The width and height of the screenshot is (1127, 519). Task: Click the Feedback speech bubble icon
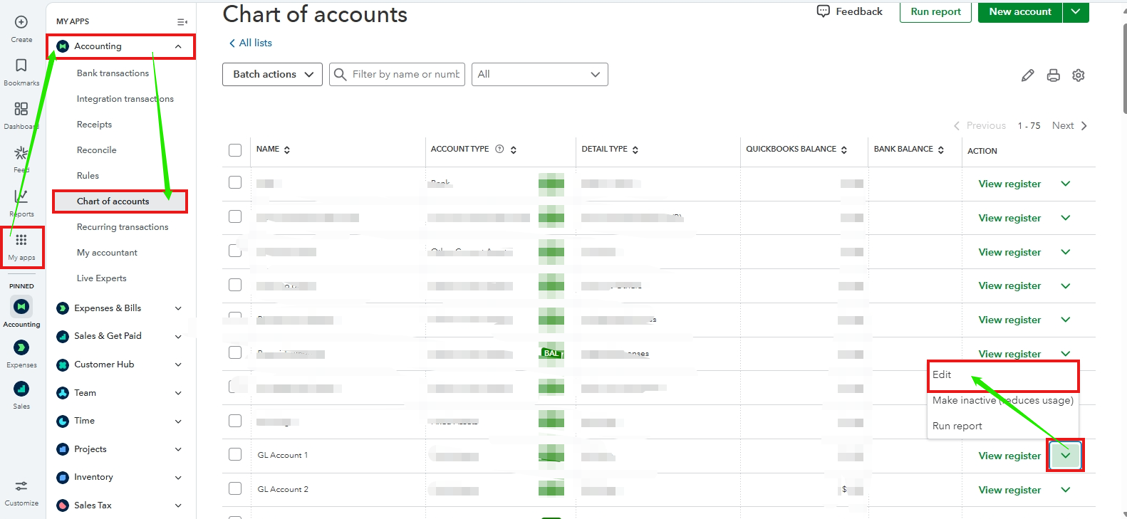pyautogui.click(x=824, y=11)
